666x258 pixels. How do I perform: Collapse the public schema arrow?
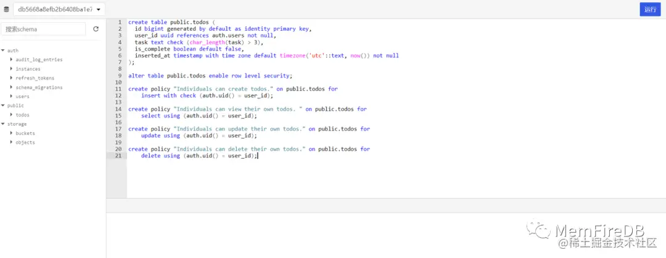[3, 105]
